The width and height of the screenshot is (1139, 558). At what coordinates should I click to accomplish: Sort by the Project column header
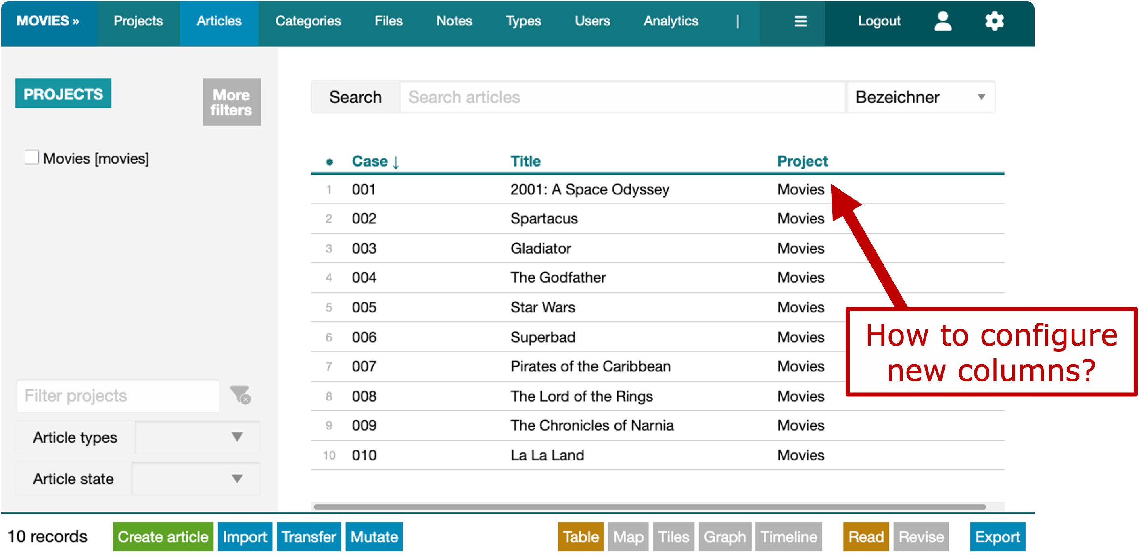[x=802, y=161]
